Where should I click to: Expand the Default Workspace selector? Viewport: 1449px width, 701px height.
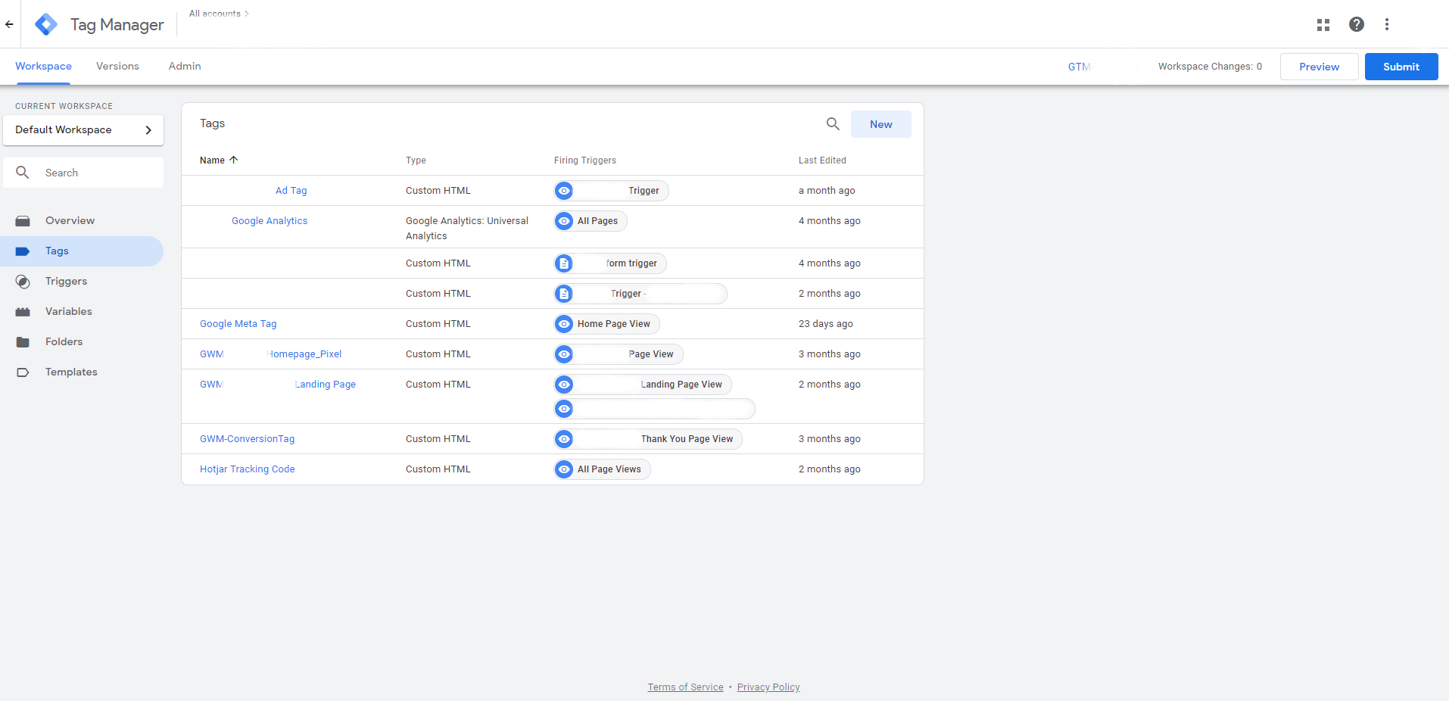click(x=83, y=130)
